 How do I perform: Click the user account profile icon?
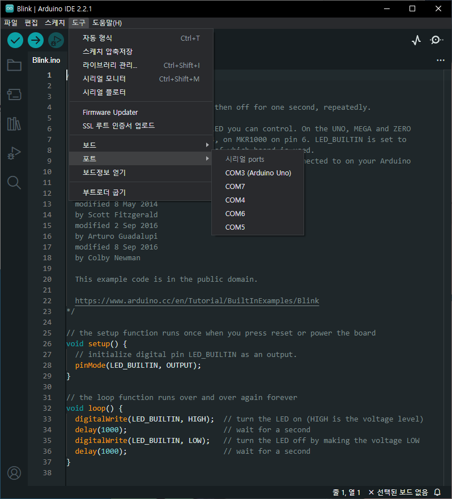pyautogui.click(x=14, y=473)
